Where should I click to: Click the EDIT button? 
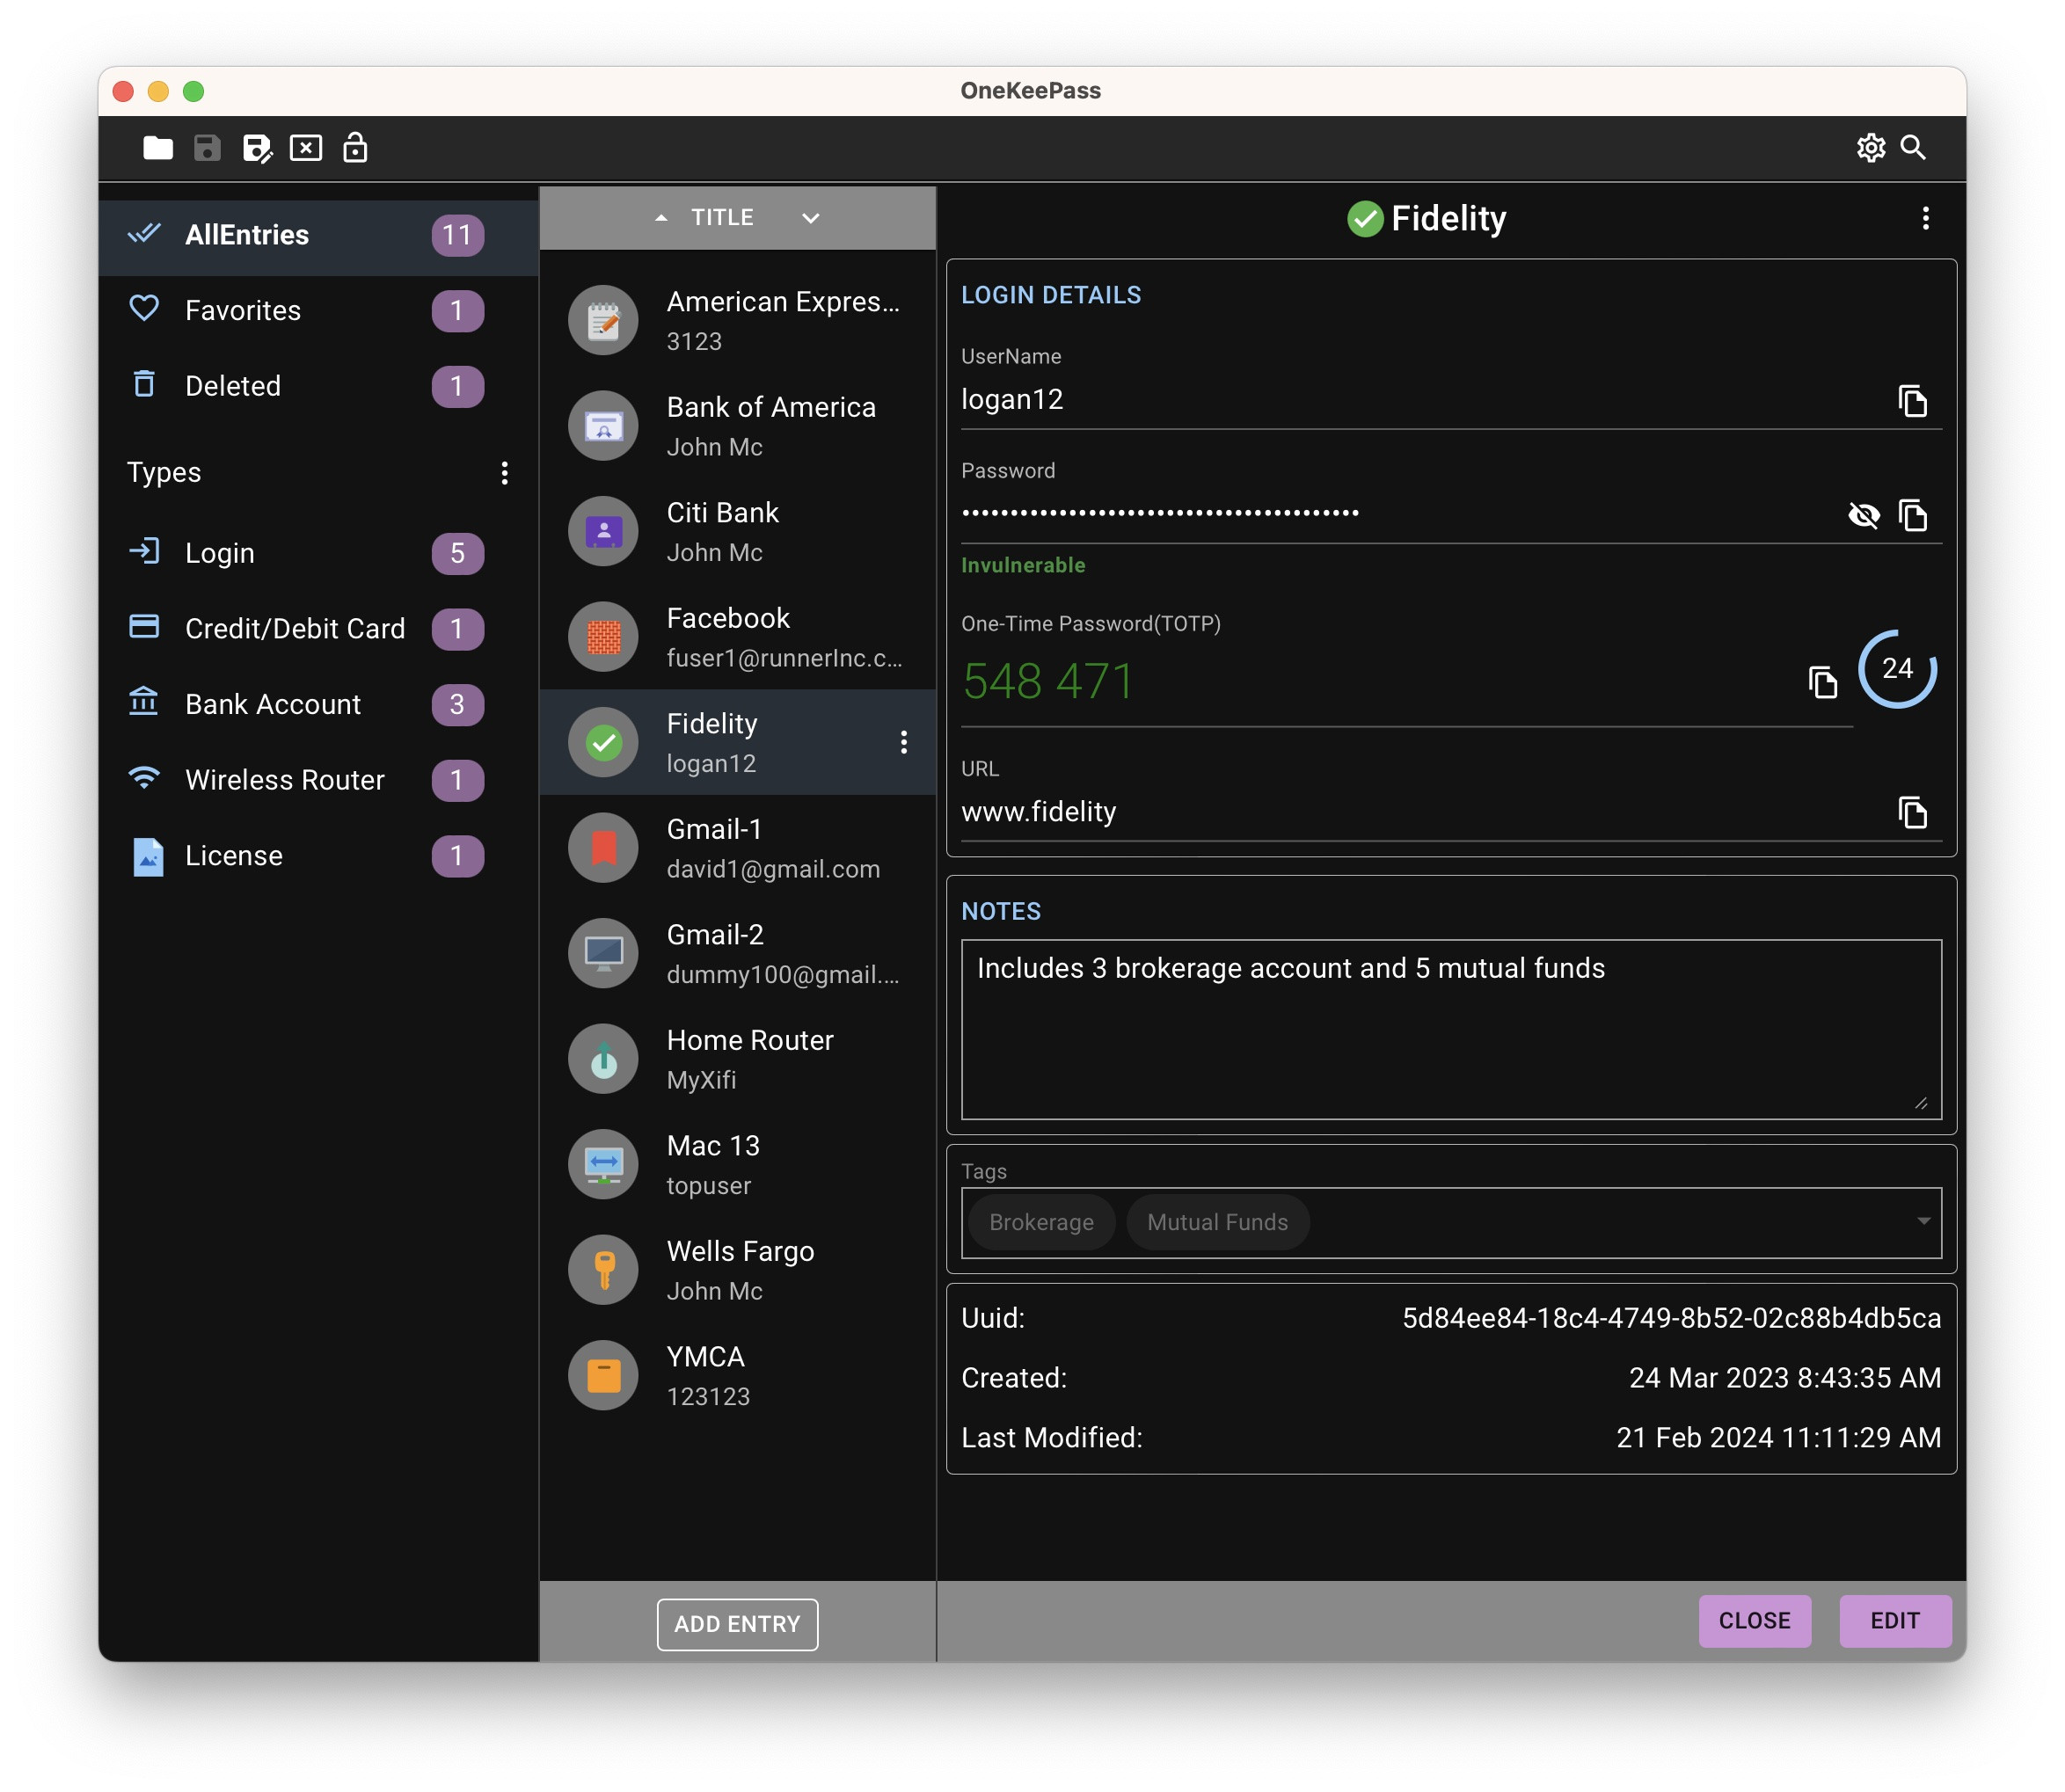click(1894, 1620)
